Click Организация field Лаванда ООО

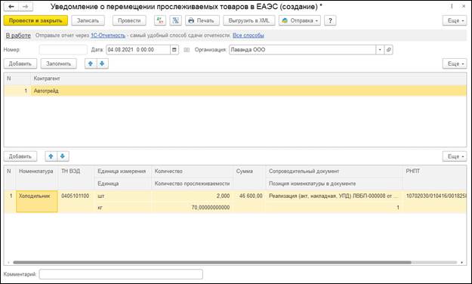pyautogui.click(x=302, y=50)
